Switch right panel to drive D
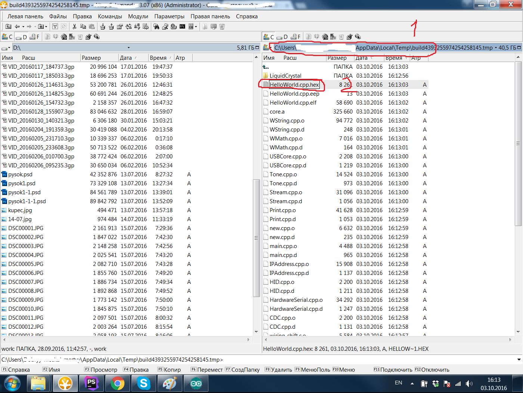 (282, 37)
